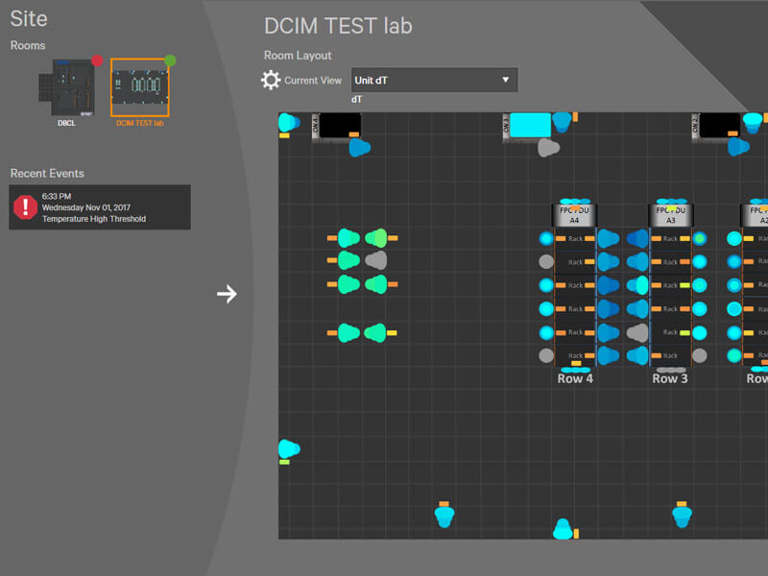
Task: Open the Temperature High Threshold event
Action: [94, 219]
